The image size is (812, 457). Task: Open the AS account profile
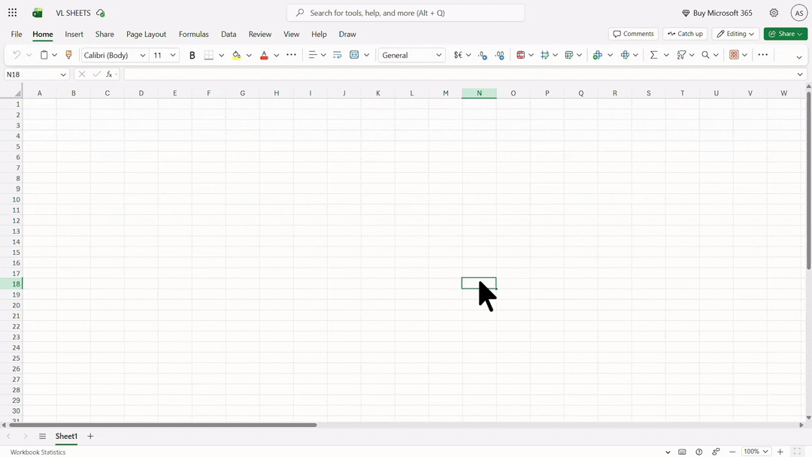(x=799, y=13)
